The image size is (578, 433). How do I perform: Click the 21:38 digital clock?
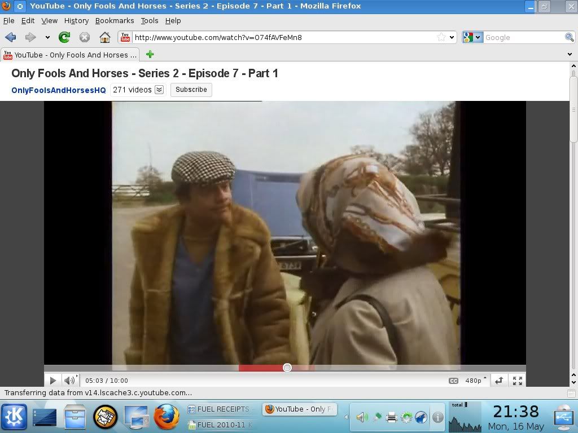(x=516, y=411)
